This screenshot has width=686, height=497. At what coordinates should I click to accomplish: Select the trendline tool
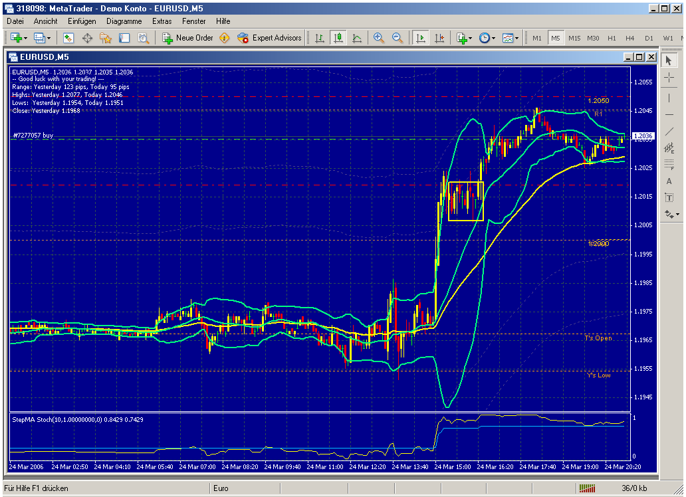point(669,132)
